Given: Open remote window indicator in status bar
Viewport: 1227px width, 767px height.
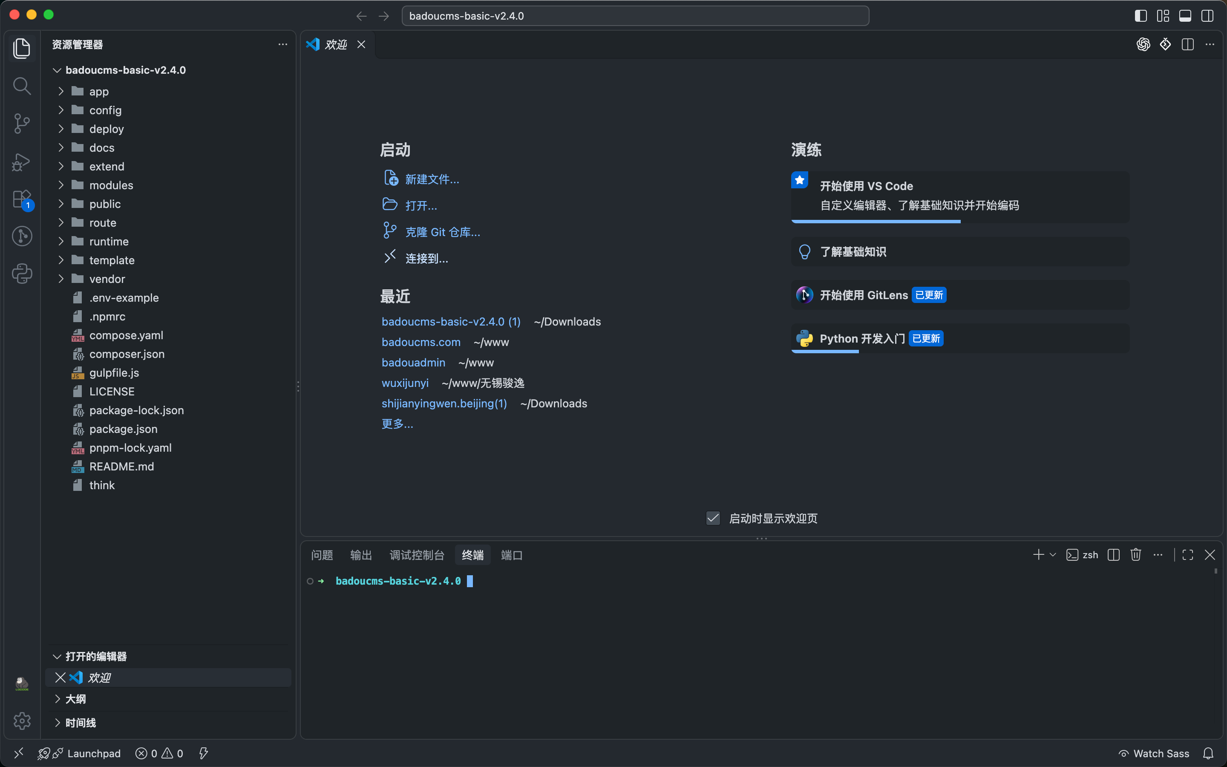Looking at the screenshot, I should pos(19,753).
